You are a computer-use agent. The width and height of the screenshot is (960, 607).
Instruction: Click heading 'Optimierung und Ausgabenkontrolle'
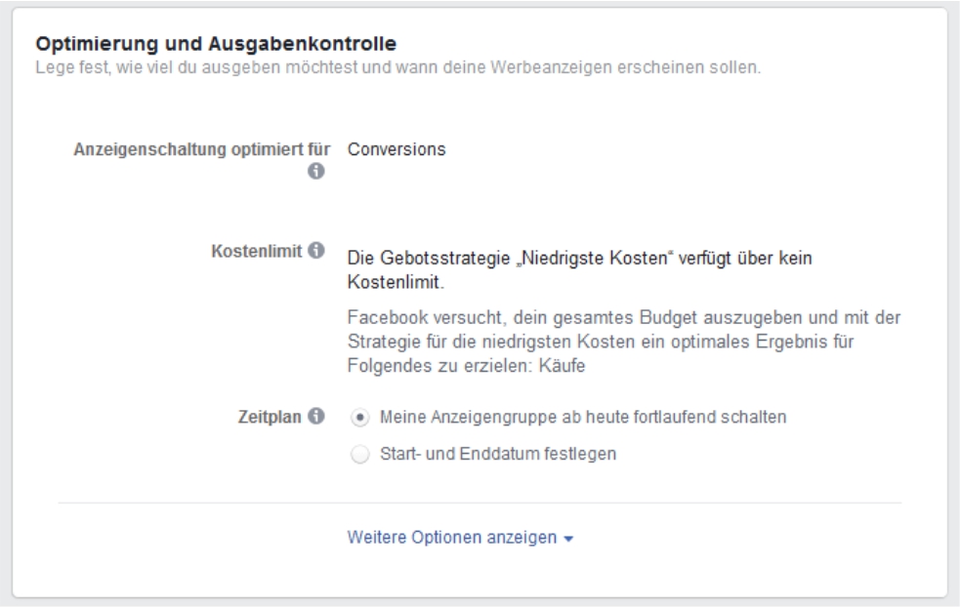[x=216, y=44]
